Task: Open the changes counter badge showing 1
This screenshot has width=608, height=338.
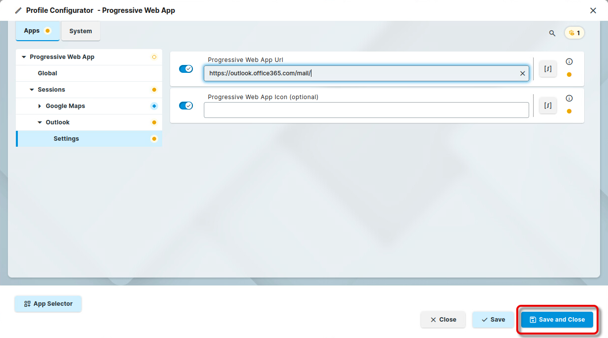Action: (x=574, y=33)
